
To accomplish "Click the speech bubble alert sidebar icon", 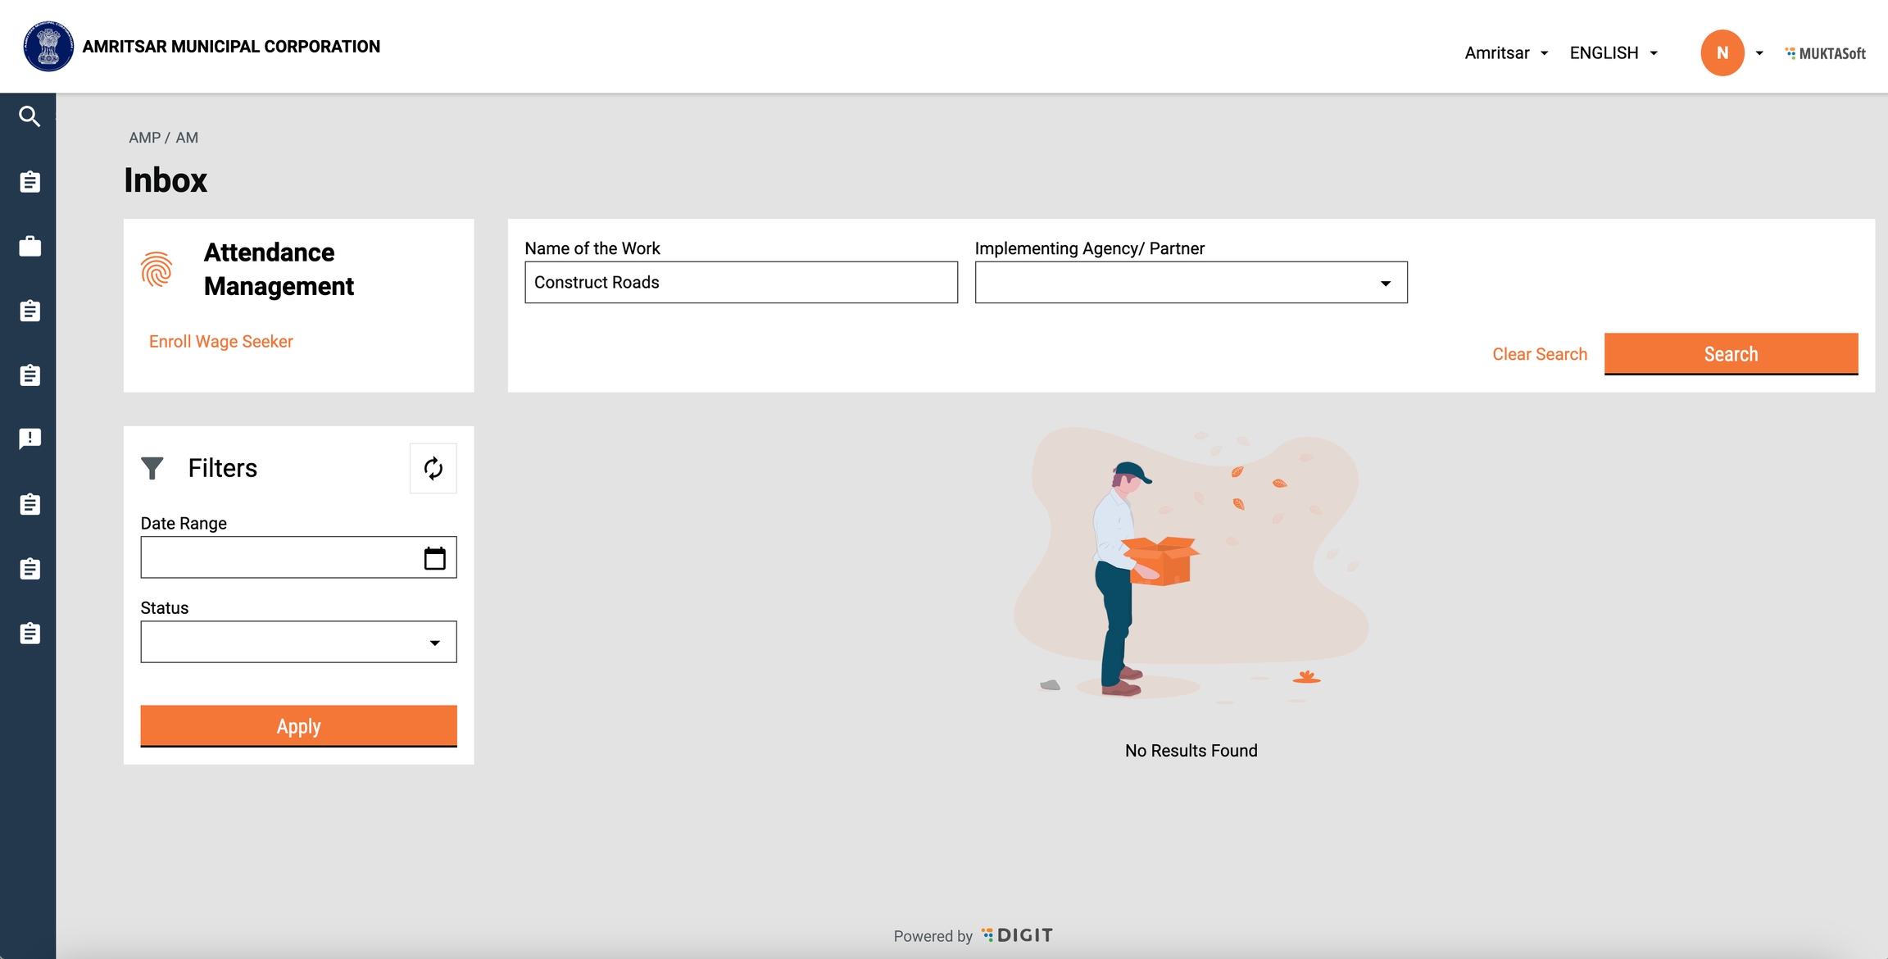I will (x=29, y=439).
